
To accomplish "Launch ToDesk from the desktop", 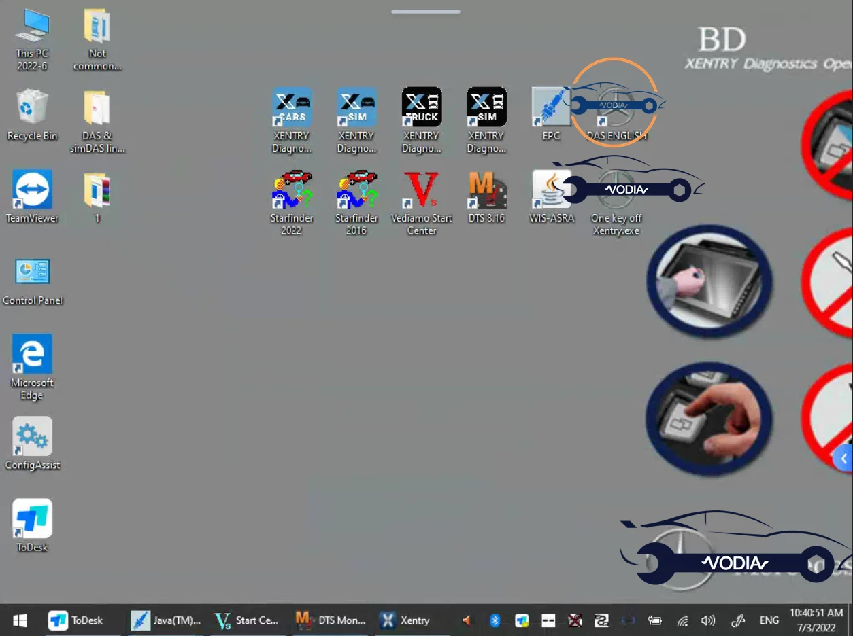I will (x=32, y=526).
